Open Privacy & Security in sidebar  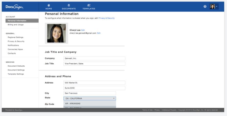pos(16,41)
